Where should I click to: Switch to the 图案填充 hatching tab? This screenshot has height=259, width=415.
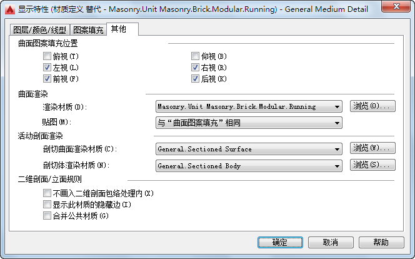(x=88, y=30)
